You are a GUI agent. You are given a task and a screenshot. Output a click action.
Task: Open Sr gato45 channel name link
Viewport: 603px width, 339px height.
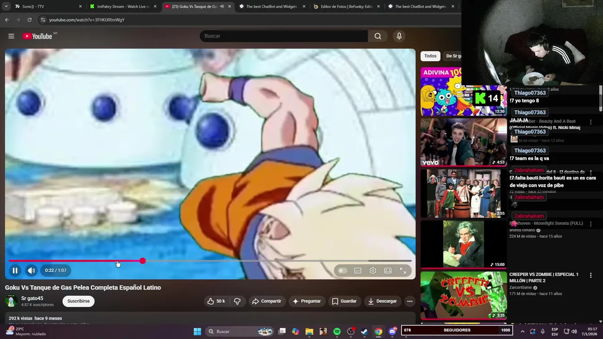pyautogui.click(x=32, y=299)
